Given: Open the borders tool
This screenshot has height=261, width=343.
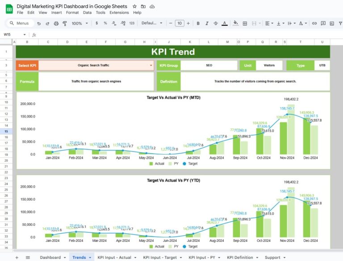Looking at the screenshot, I should pyautogui.click(x=245, y=23).
